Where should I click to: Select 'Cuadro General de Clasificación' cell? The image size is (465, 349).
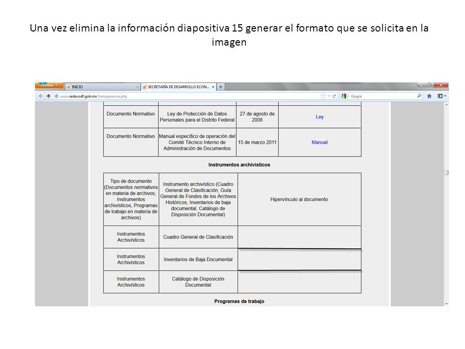tap(198, 237)
